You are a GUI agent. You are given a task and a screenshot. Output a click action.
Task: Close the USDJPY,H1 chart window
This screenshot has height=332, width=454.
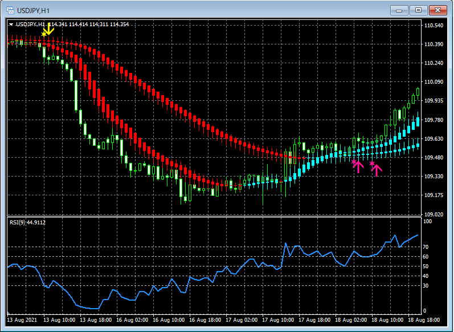(438, 10)
